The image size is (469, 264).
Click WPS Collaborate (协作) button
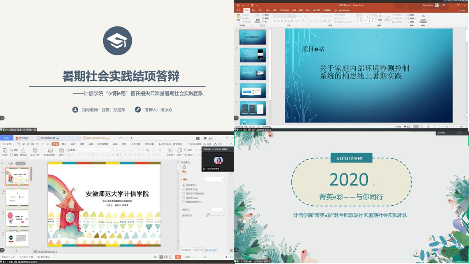tap(207, 144)
